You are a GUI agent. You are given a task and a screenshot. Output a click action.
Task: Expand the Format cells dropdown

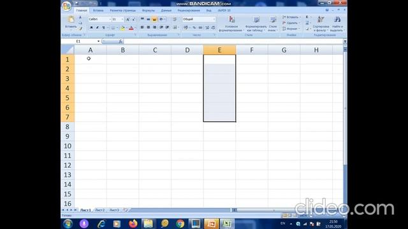tap(299, 29)
